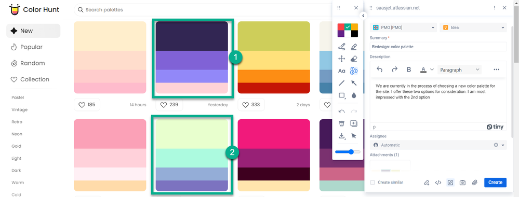Open the Paragraph format dropdown
Image resolution: width=519 pixels, height=197 pixels.
click(x=459, y=69)
